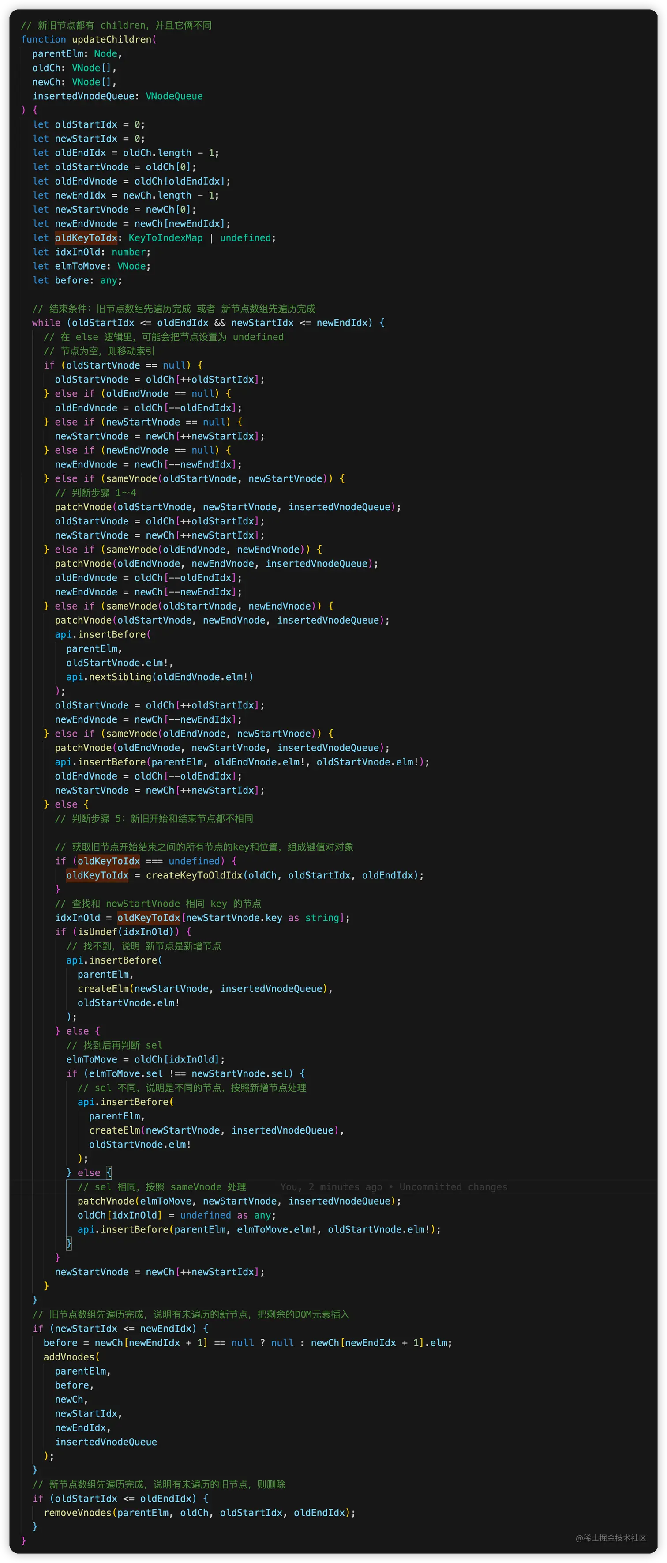Click the 'let before: any;' line
Screen dimensions: 667x1563
tap(77, 280)
